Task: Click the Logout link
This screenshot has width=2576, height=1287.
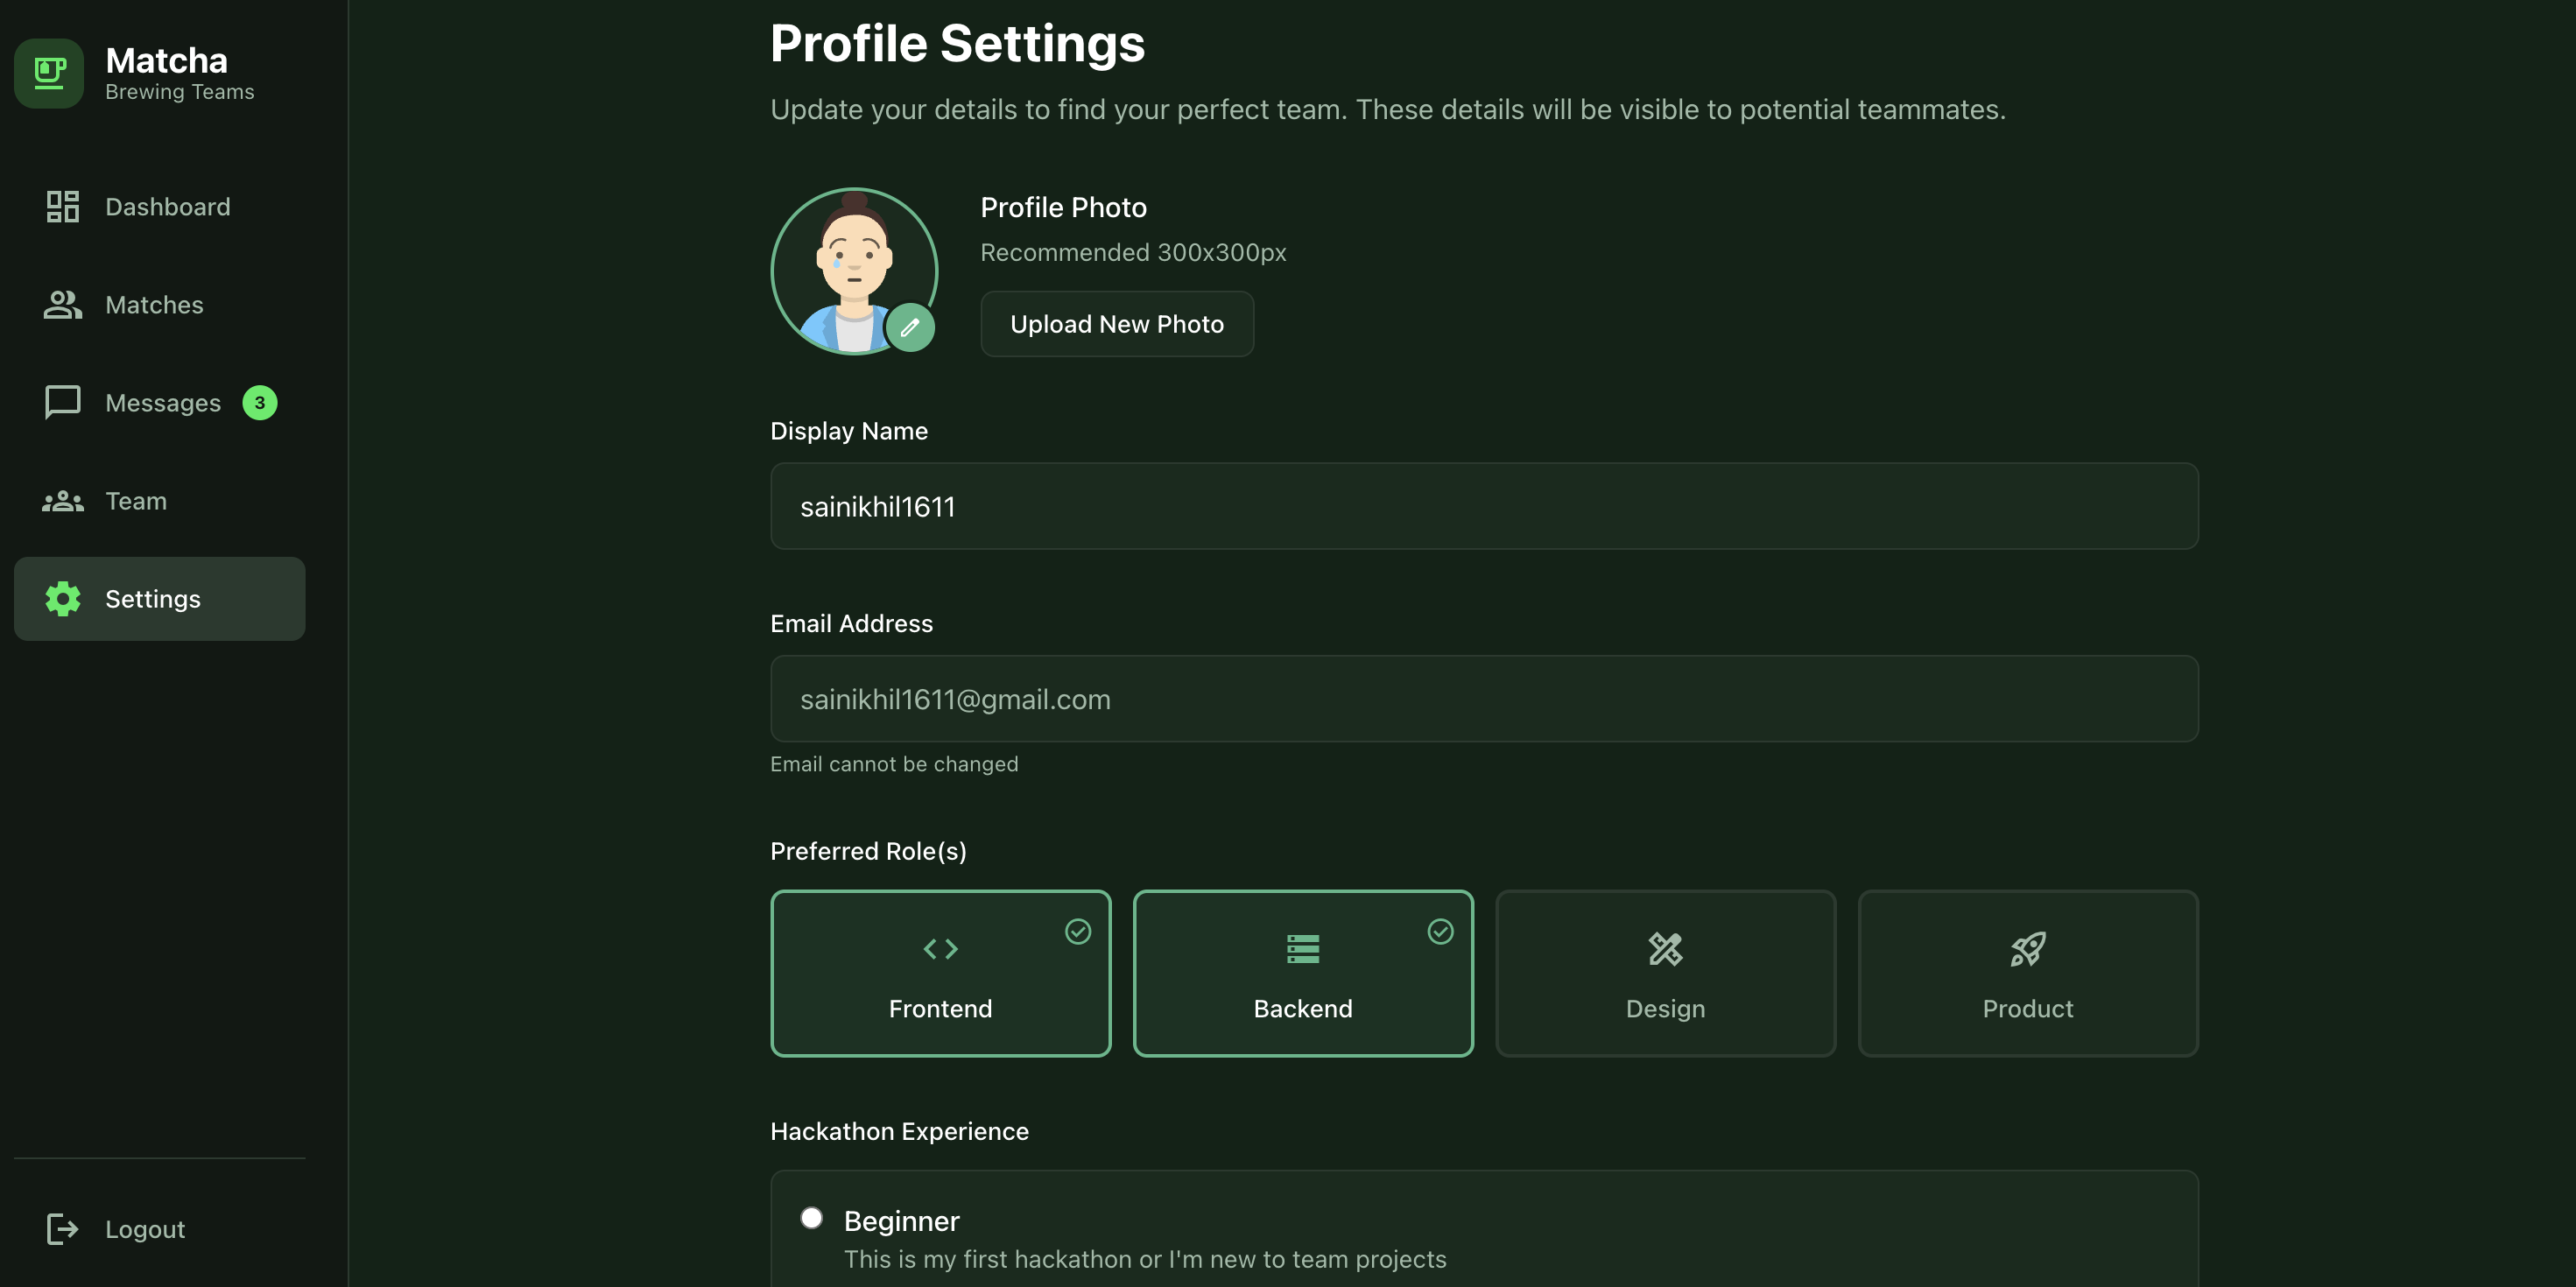Action: [145, 1229]
